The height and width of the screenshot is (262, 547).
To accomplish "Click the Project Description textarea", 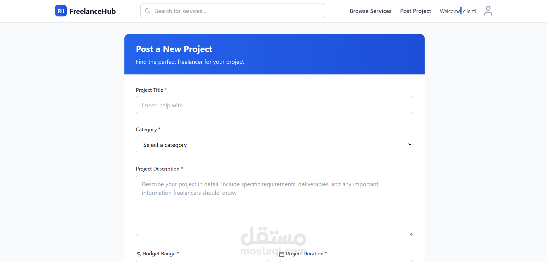I will [x=274, y=205].
